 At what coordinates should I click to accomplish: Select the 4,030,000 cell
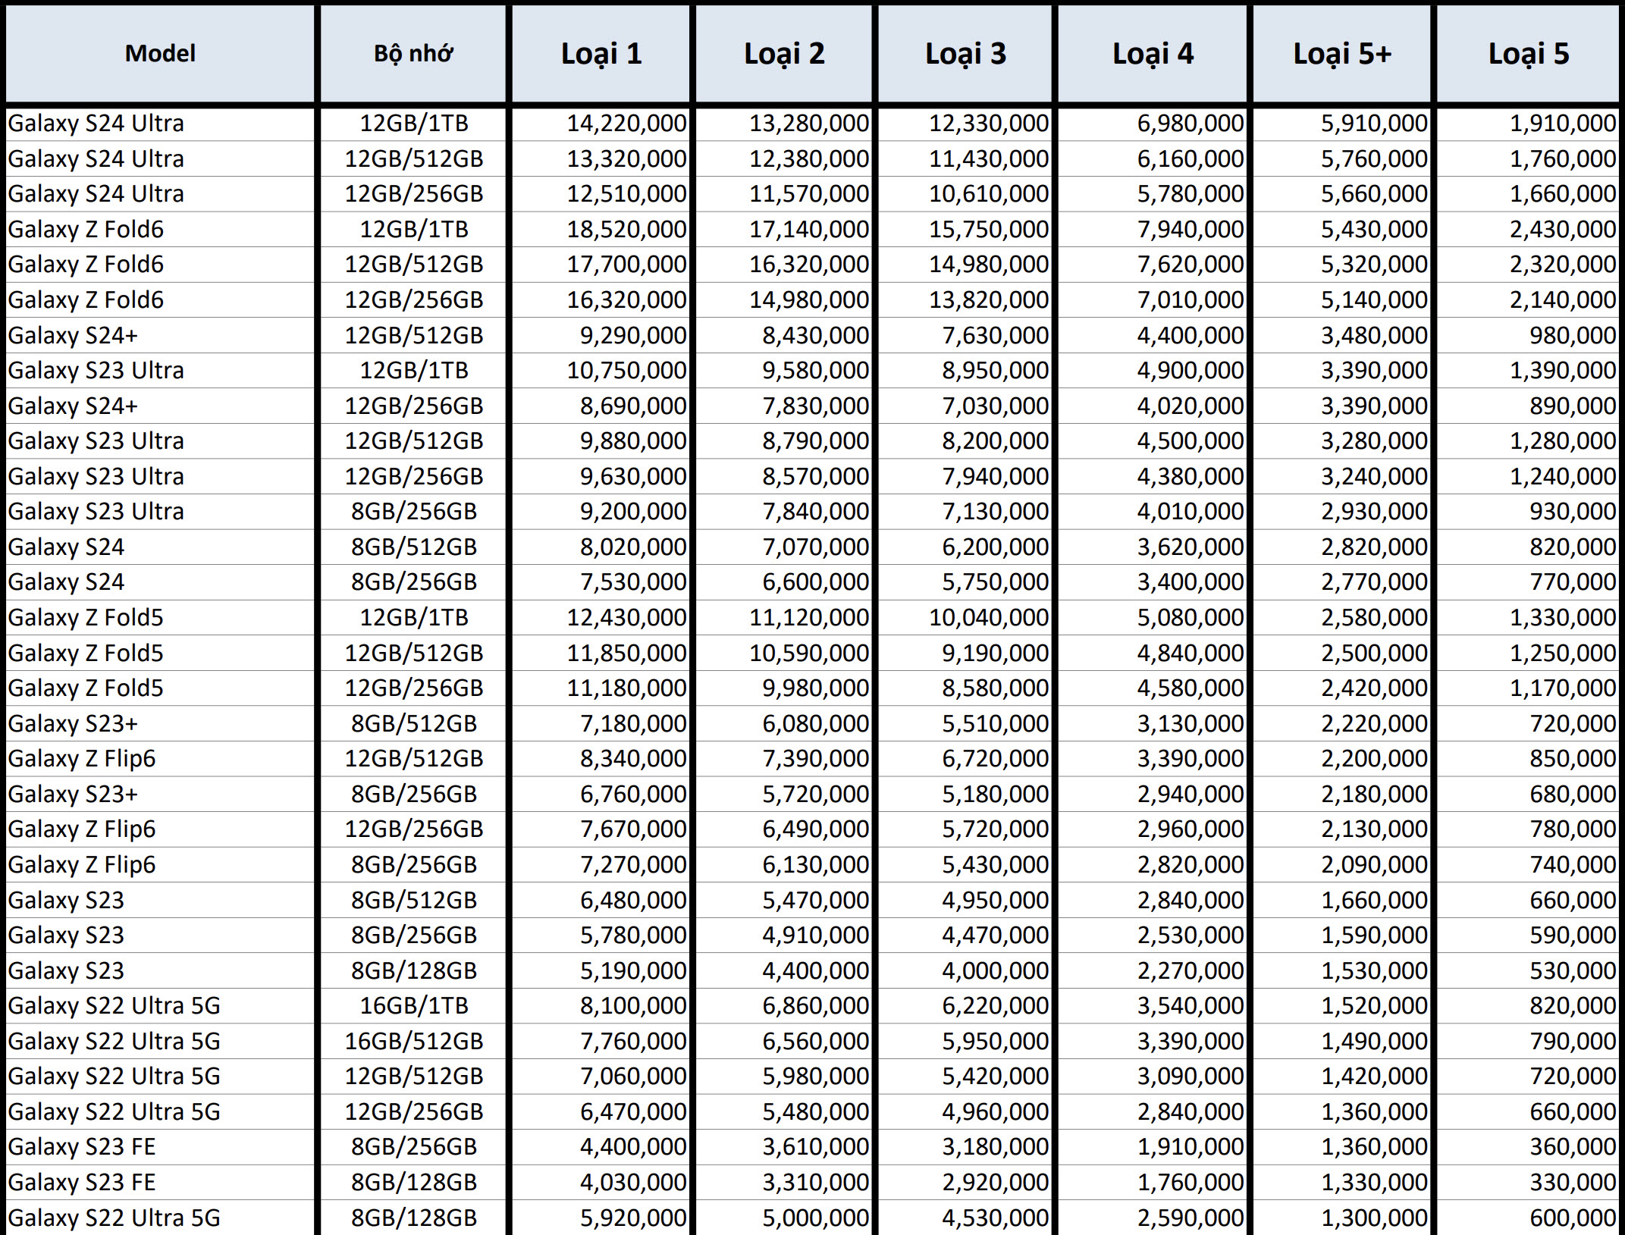click(x=601, y=1182)
